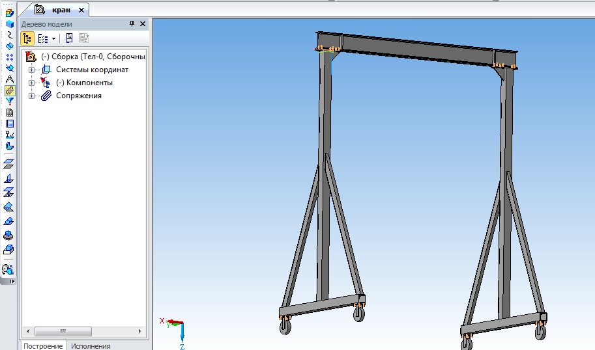Click the Сборка assembly icon in tree
Image resolution: width=595 pixels, height=350 pixels.
[x=31, y=57]
